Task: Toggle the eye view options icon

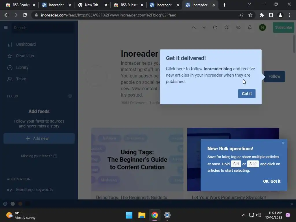Action: [x=238, y=27]
